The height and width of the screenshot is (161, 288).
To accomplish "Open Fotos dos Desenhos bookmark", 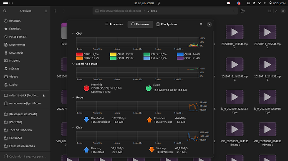I will (x=25, y=146).
